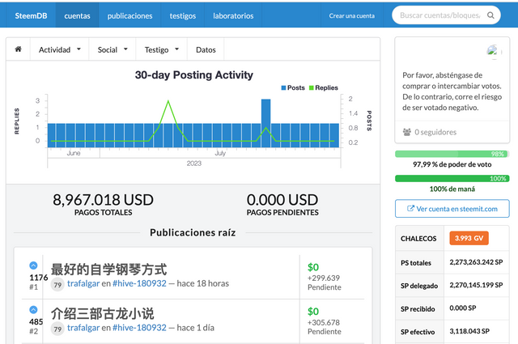
Task: Click the 0.000 SP received value
Action: [462, 308]
